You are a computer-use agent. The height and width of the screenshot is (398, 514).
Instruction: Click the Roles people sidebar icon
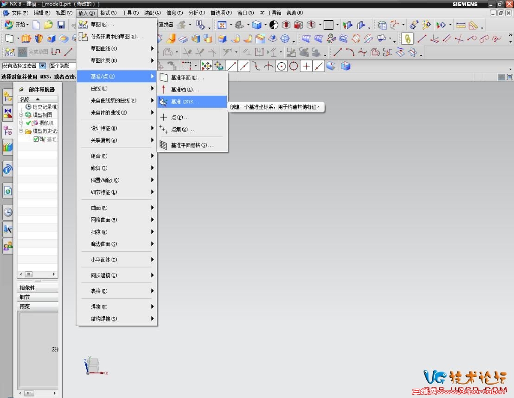[8, 246]
